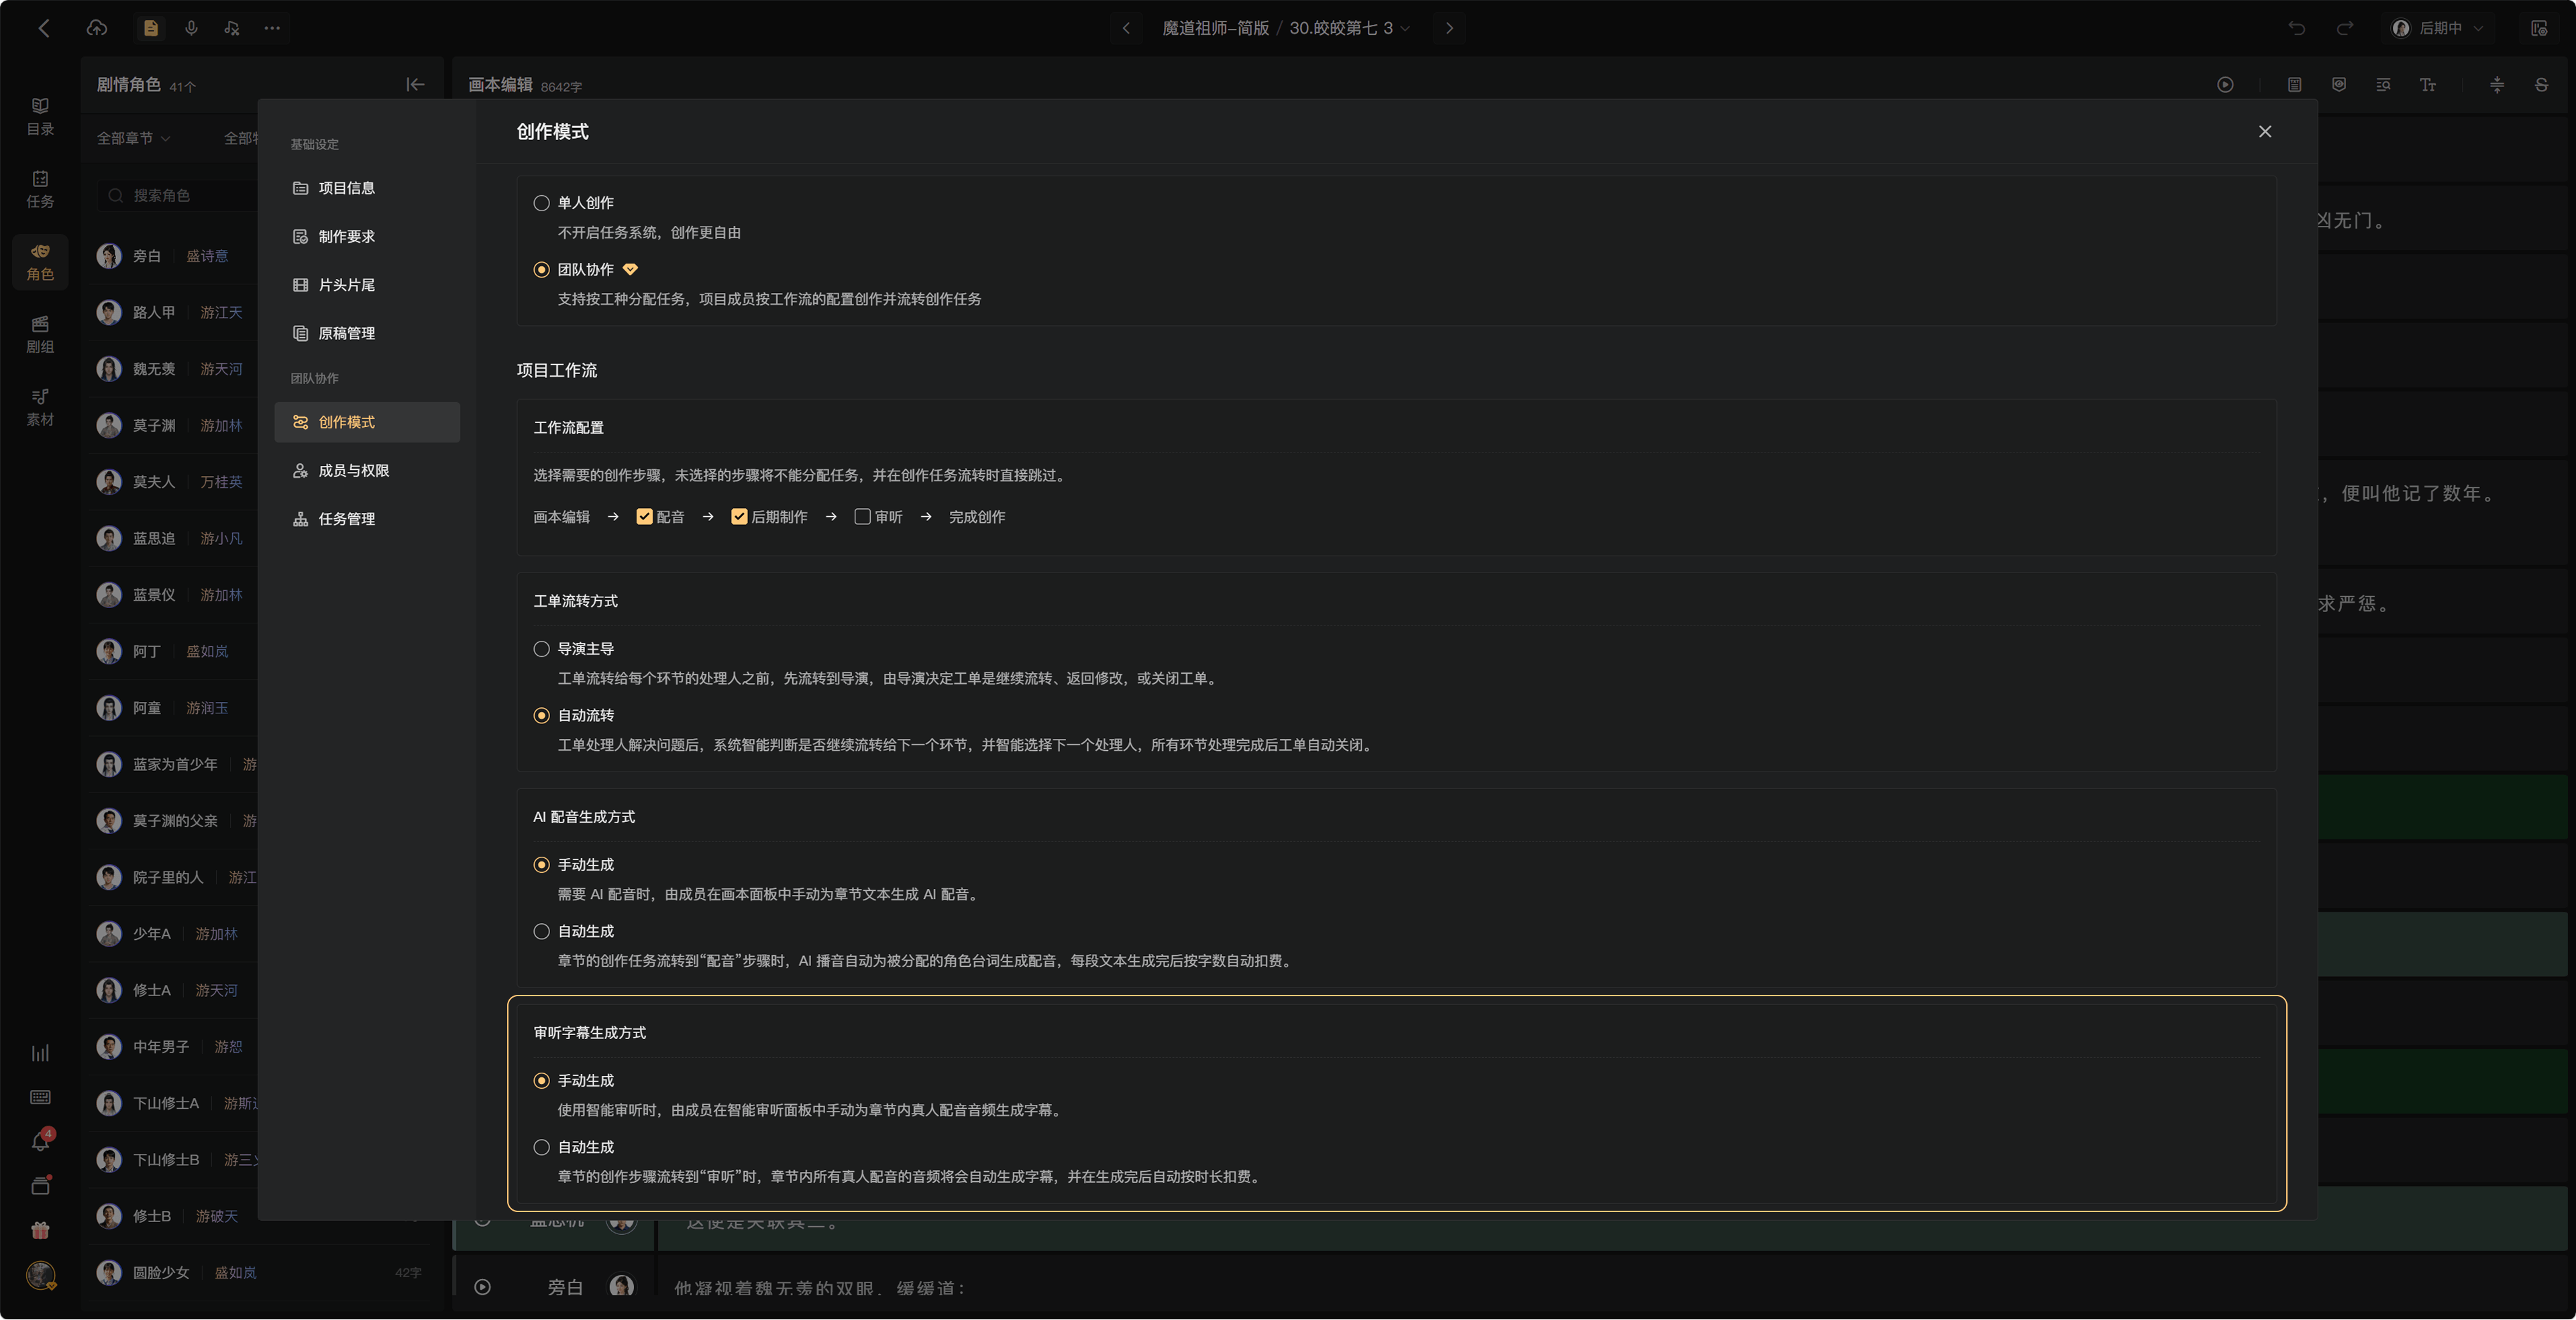
Task: Click the notification bell icon
Action: coord(40,1141)
